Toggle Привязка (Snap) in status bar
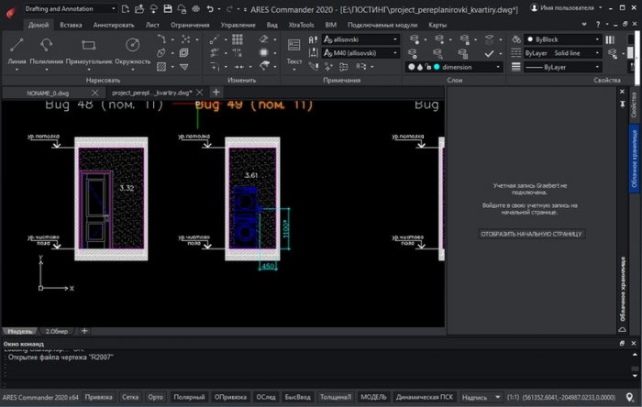The width and height of the screenshot is (642, 407). coord(99,397)
